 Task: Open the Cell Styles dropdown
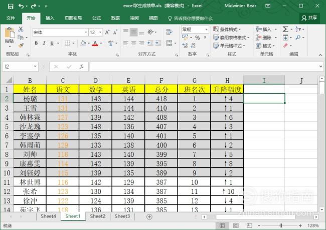point(229,46)
